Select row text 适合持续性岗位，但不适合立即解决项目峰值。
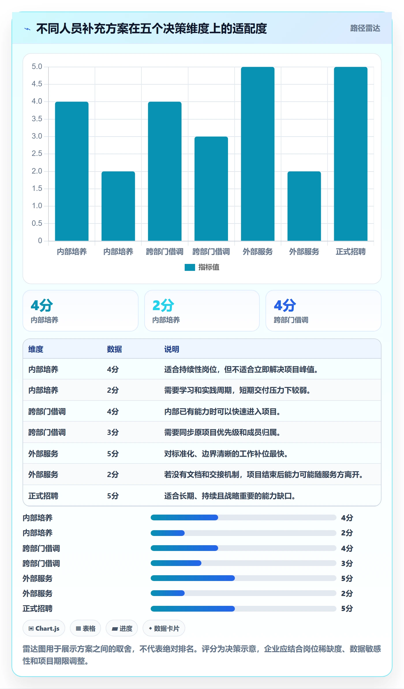This screenshot has height=689, width=404. point(241,369)
